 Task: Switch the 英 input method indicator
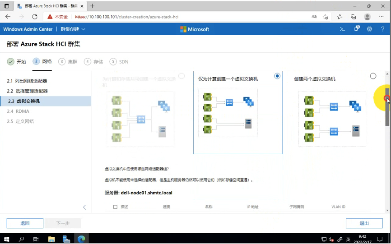348,239
